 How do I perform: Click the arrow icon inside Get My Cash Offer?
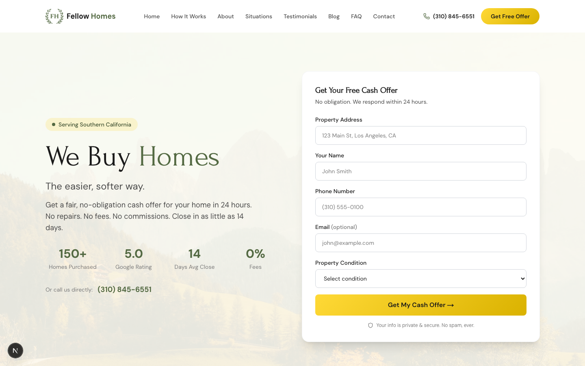pos(451,305)
